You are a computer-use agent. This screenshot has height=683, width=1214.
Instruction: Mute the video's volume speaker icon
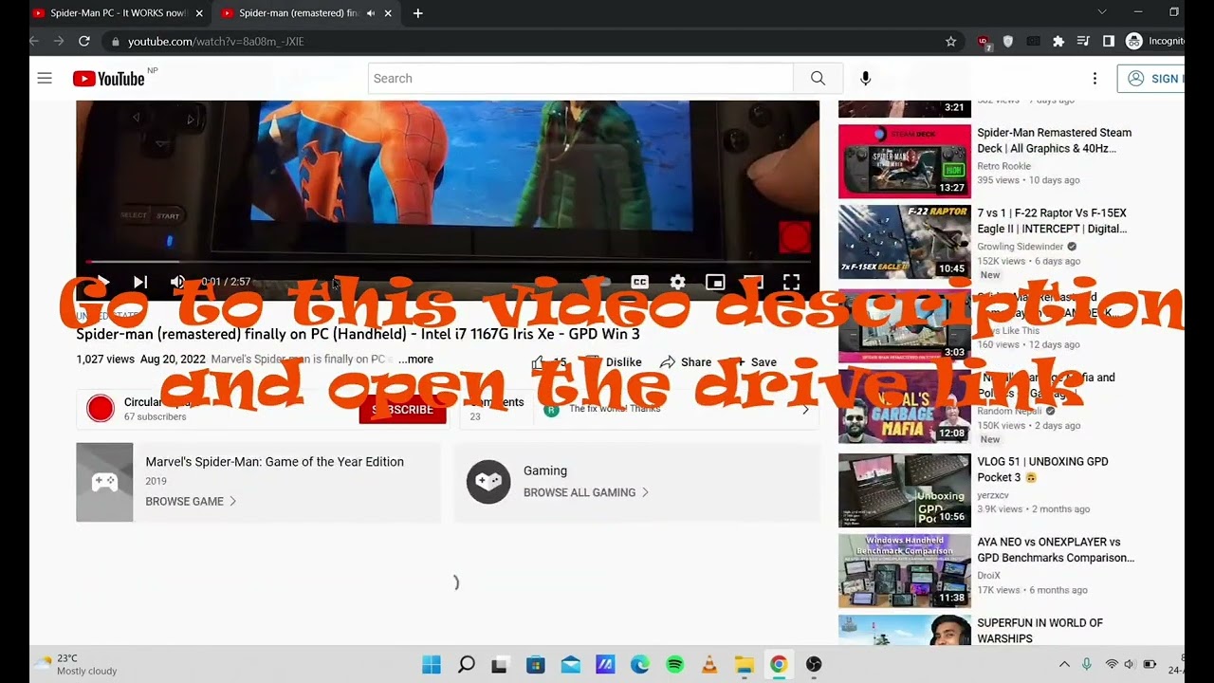click(177, 282)
